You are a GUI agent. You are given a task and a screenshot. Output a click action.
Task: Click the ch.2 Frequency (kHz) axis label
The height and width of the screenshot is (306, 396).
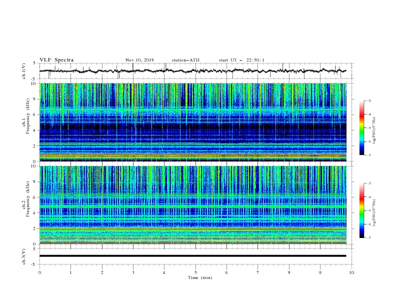click(26, 205)
